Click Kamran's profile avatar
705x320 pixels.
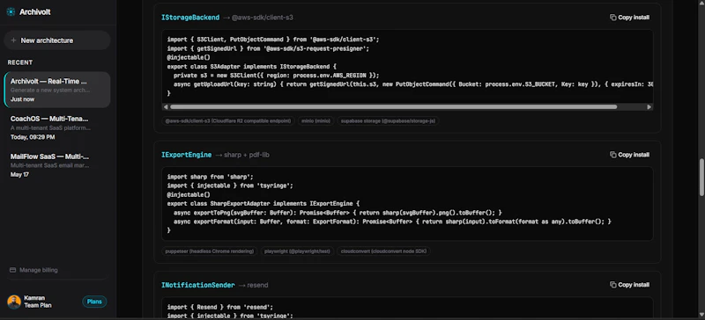coord(14,302)
